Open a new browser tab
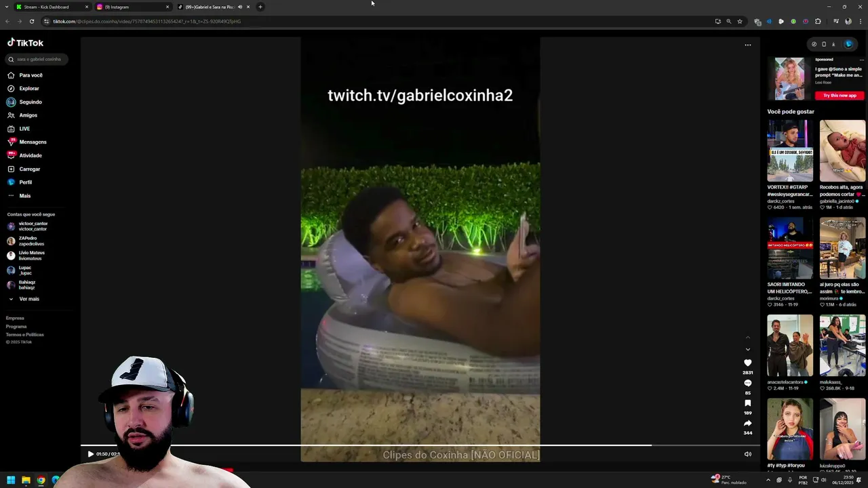Image resolution: width=868 pixels, height=488 pixels. pyautogui.click(x=260, y=7)
